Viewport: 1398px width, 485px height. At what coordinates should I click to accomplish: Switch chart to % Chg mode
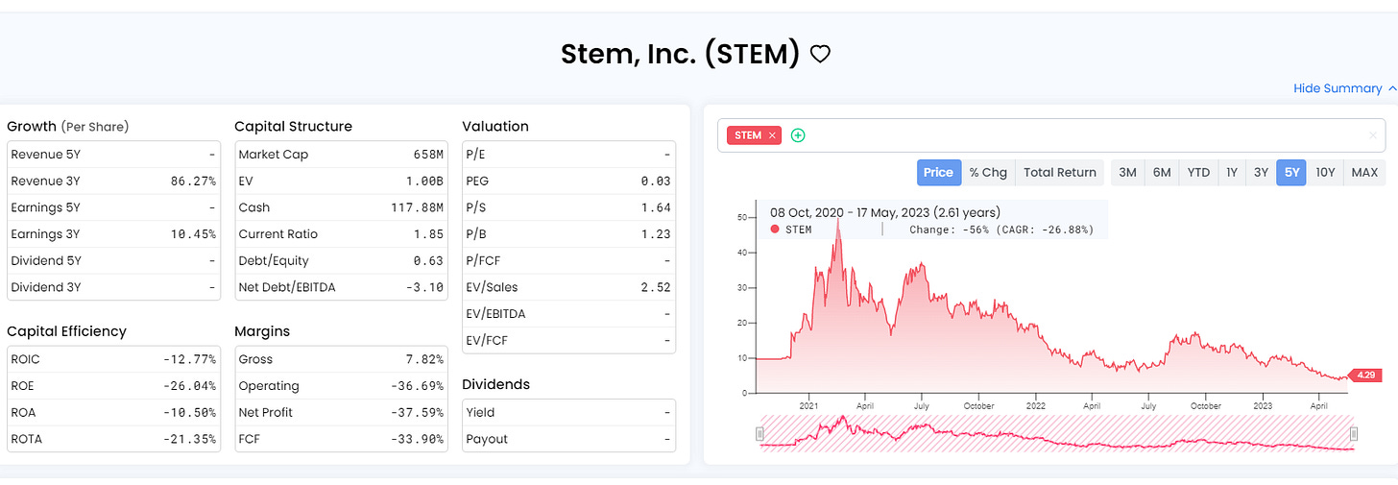click(x=988, y=172)
